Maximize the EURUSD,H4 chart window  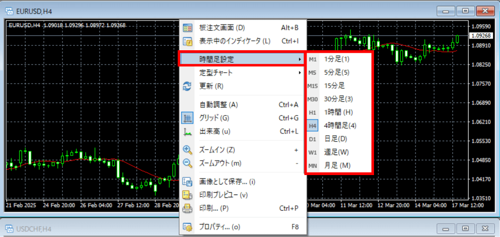[x=465, y=11]
